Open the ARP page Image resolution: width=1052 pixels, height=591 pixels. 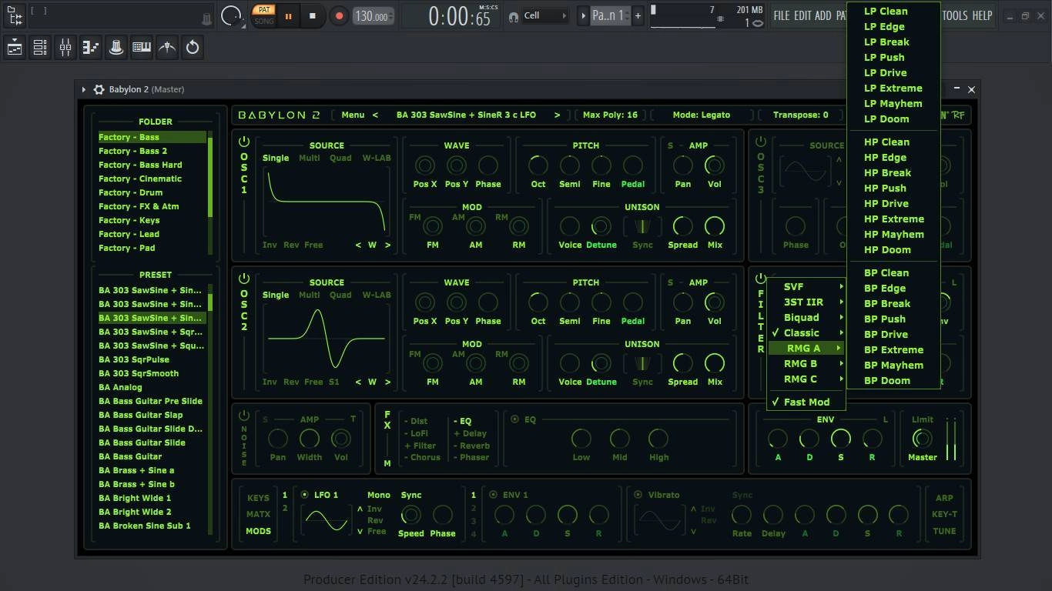pos(944,498)
